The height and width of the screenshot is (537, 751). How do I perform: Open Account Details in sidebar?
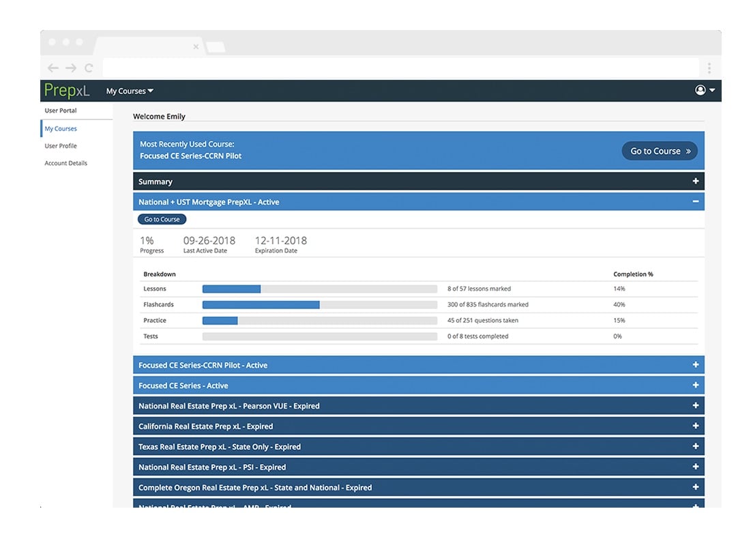pyautogui.click(x=65, y=163)
